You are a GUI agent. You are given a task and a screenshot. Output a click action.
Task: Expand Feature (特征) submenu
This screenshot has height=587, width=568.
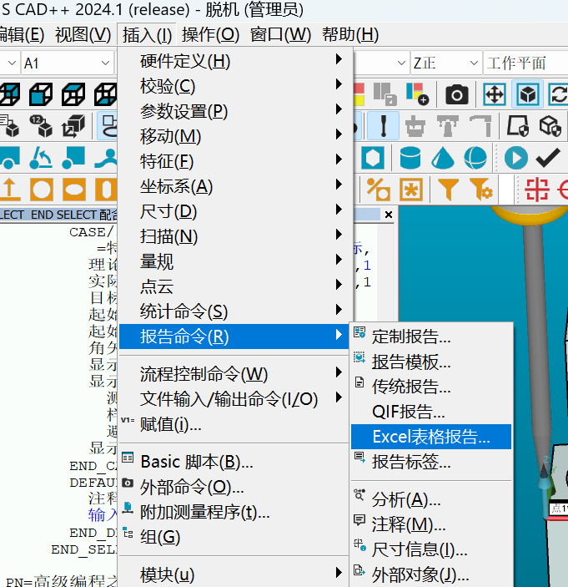235,161
